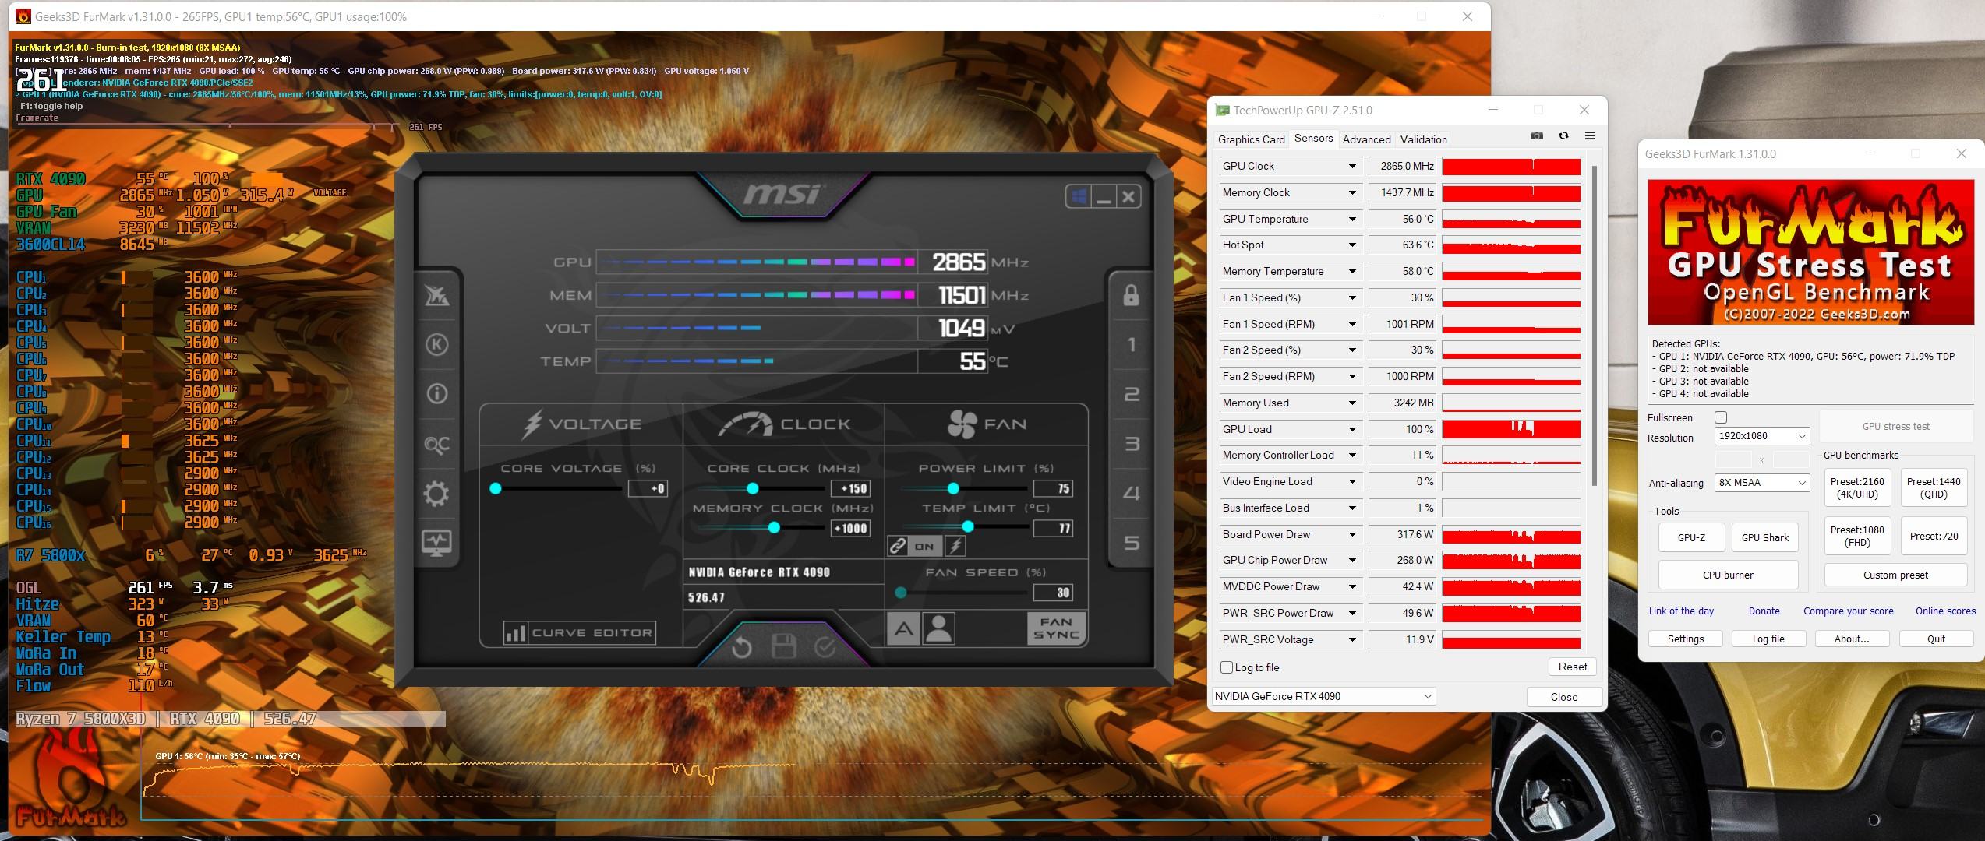Enable Log to file checkbox
The width and height of the screenshot is (1985, 841).
click(x=1227, y=667)
